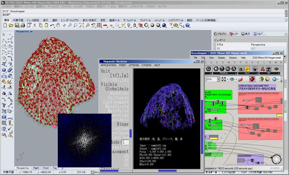Open OPTIONS menu in Hoganshi Skeleton
This screenshot has height=175, width=289.
134,65
